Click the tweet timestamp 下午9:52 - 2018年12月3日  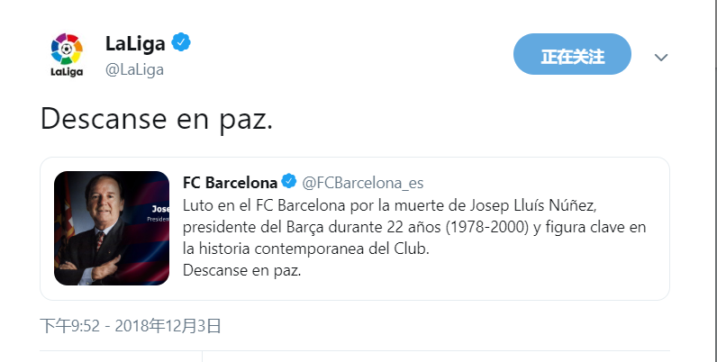pyautogui.click(x=131, y=326)
